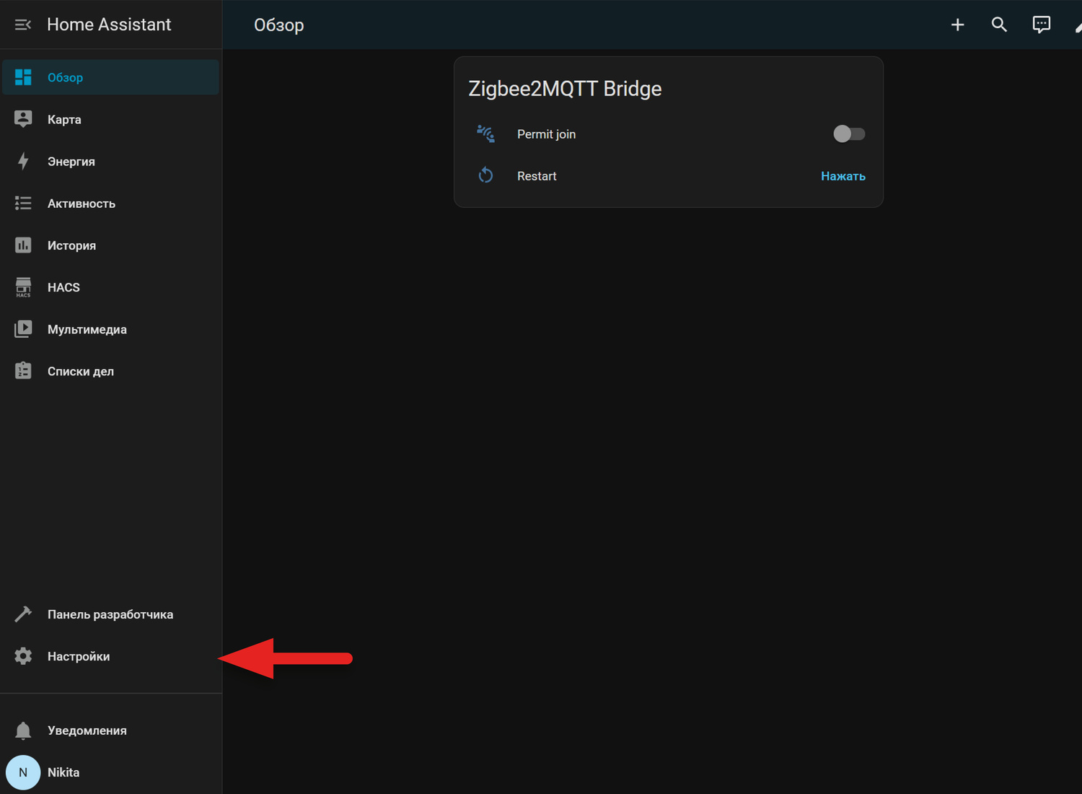Image resolution: width=1082 pixels, height=794 pixels.
Task: Click the Restart entity label
Action: tap(537, 176)
